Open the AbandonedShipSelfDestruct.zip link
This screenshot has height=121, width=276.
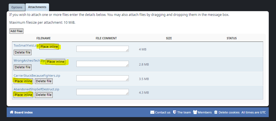click(36, 89)
